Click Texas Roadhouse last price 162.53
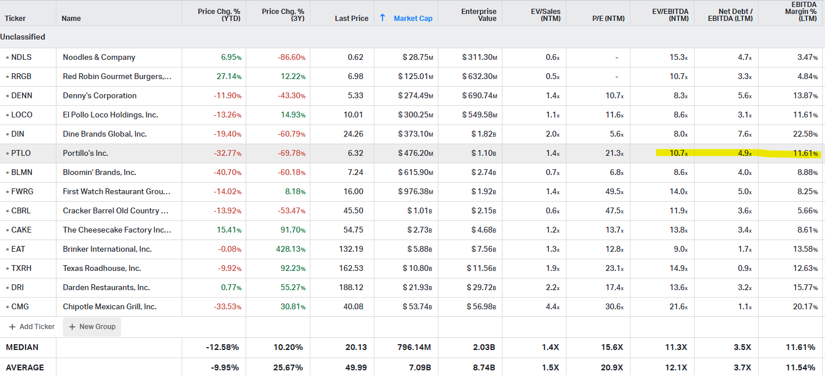Image resolution: width=825 pixels, height=375 pixels. point(351,268)
